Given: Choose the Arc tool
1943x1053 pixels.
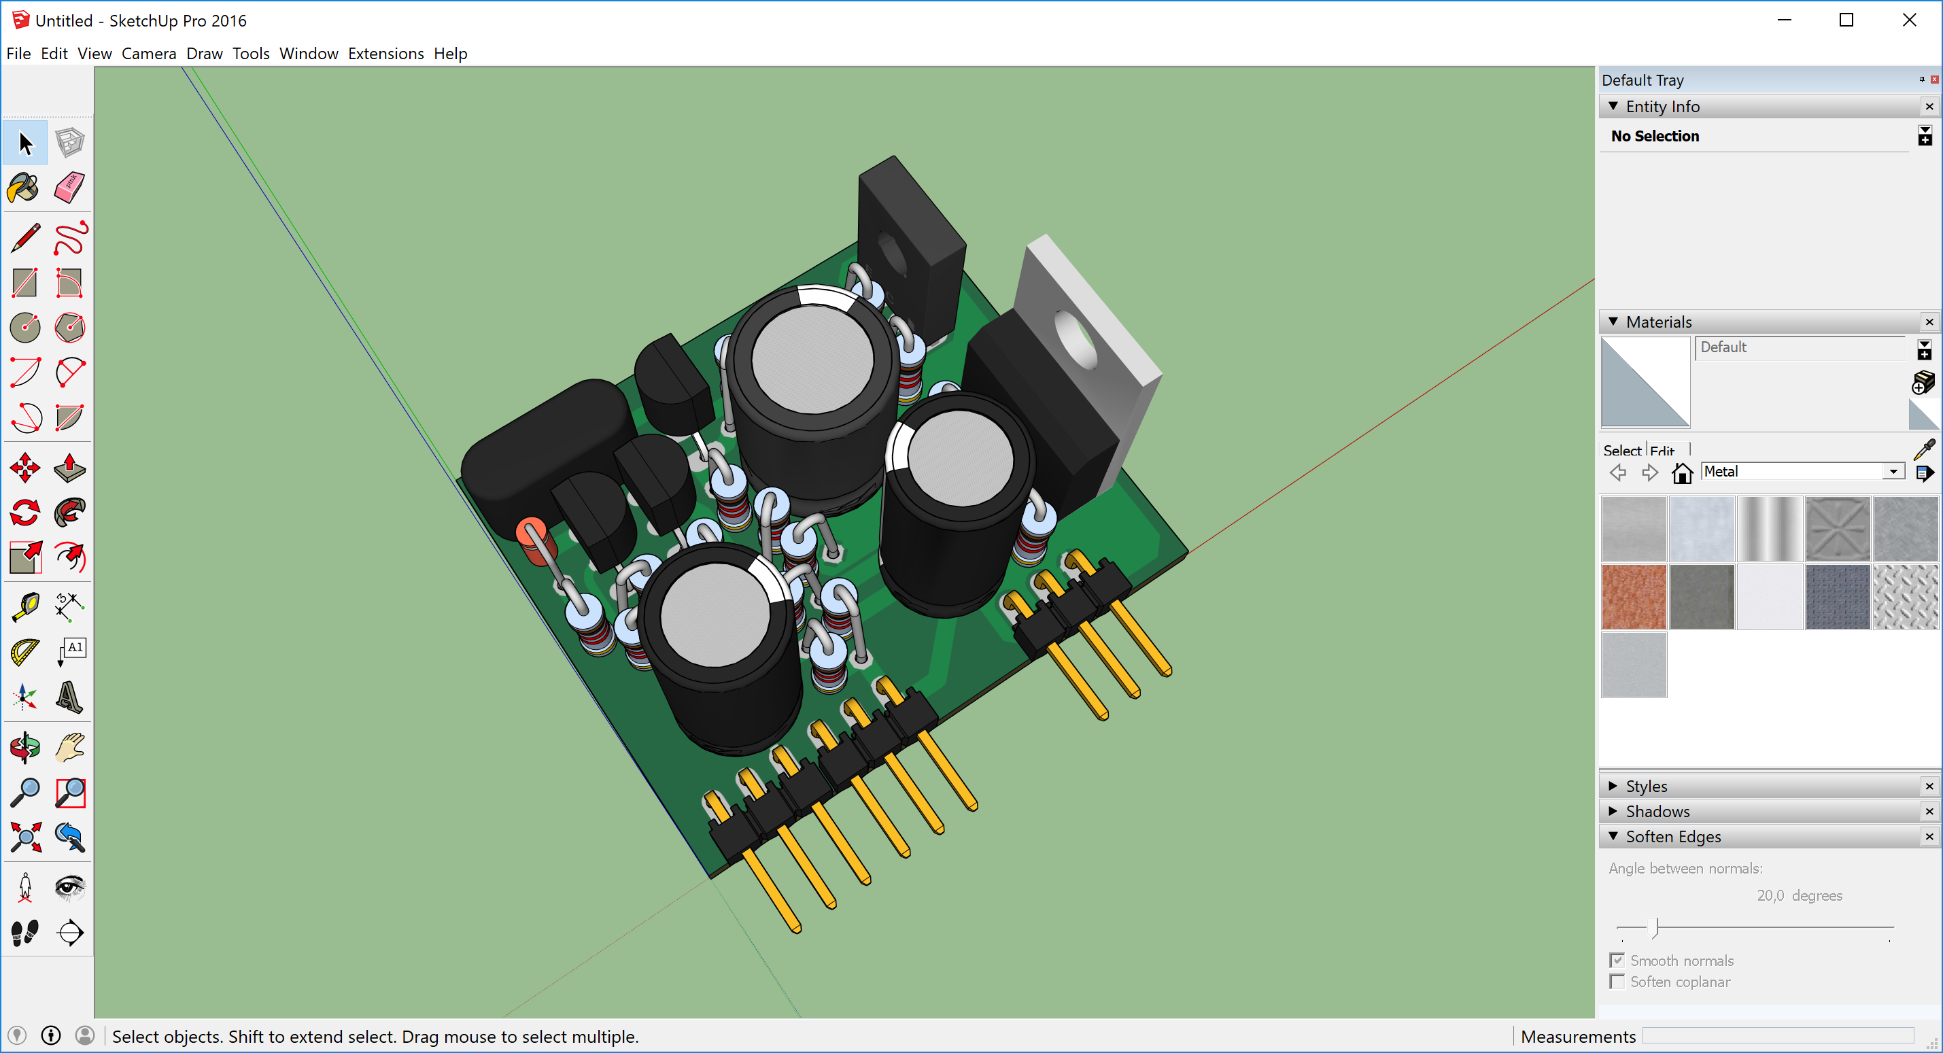Looking at the screenshot, I should (25, 373).
